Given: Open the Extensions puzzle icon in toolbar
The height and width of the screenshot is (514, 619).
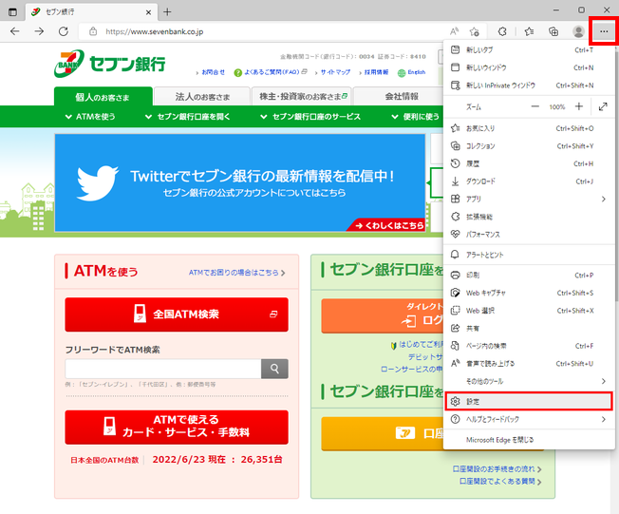Looking at the screenshot, I should tap(502, 31).
